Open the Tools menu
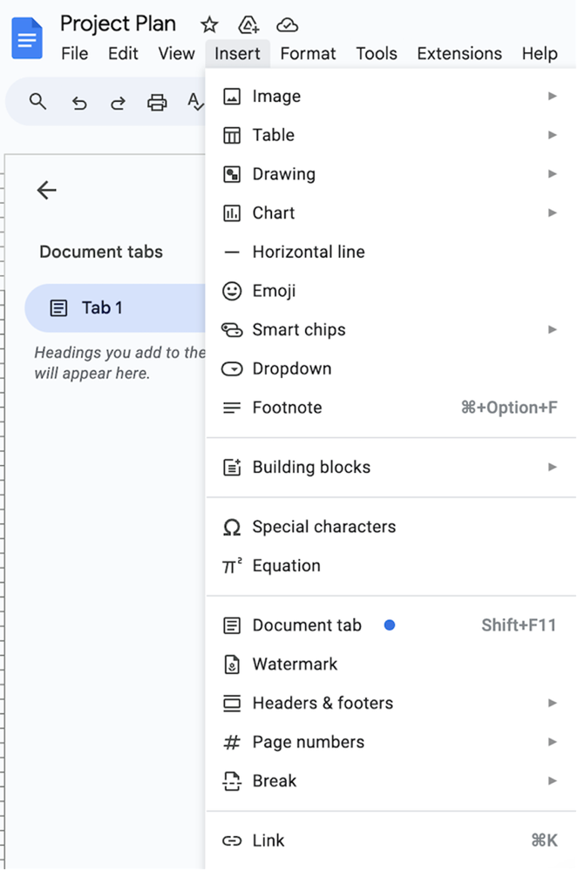Screen dimensions: 577x870 tap(377, 54)
